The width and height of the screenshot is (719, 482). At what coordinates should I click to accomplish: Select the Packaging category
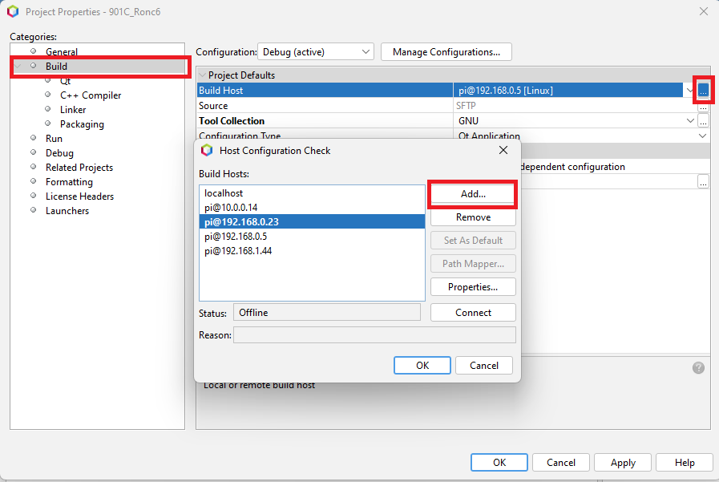coord(82,124)
